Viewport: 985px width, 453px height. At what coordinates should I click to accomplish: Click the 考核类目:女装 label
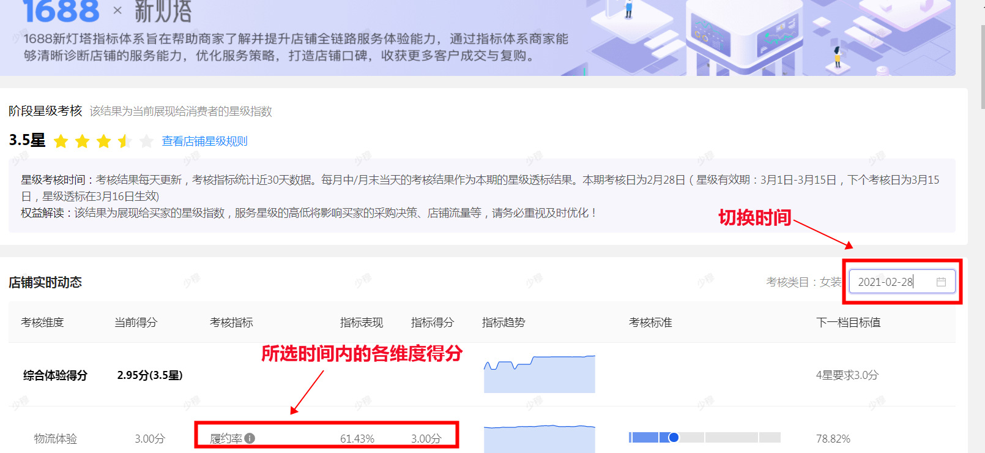(x=804, y=282)
